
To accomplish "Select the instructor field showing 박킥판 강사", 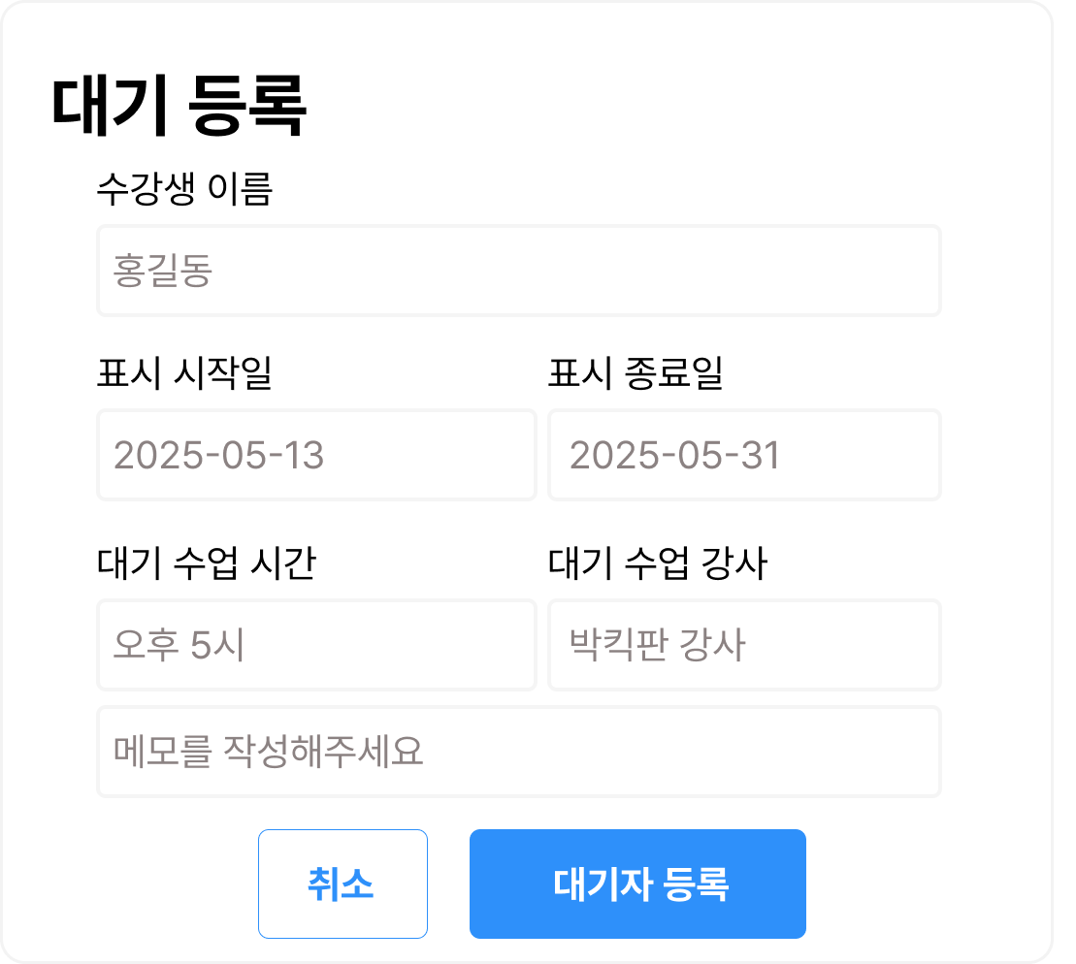I will (744, 645).
